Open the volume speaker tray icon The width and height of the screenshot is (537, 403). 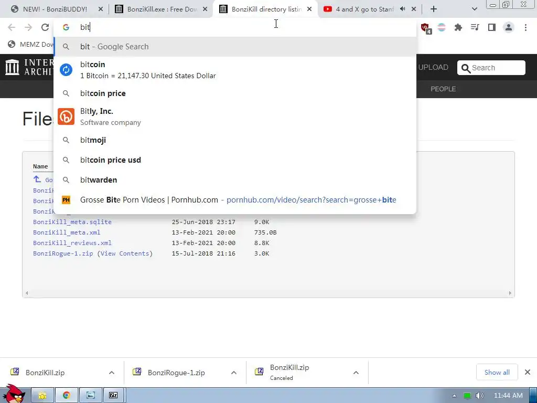point(480,396)
